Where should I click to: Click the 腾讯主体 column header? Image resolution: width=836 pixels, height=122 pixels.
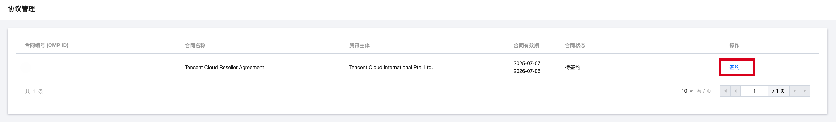click(359, 45)
